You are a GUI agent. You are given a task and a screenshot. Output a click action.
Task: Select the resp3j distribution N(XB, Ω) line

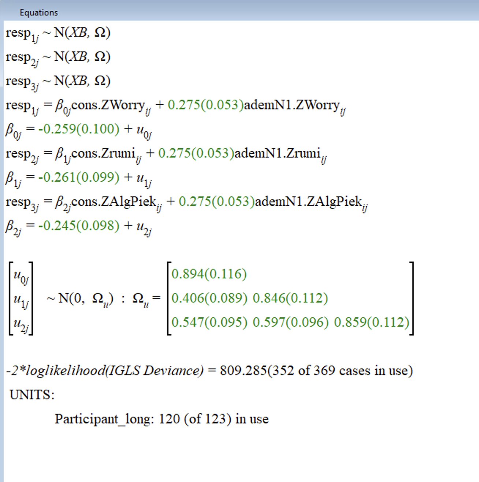coord(58,81)
